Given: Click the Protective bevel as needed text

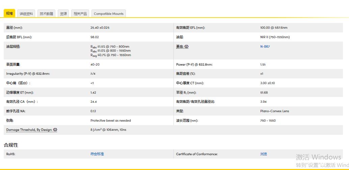Looking at the screenshot, I should coord(111,121).
